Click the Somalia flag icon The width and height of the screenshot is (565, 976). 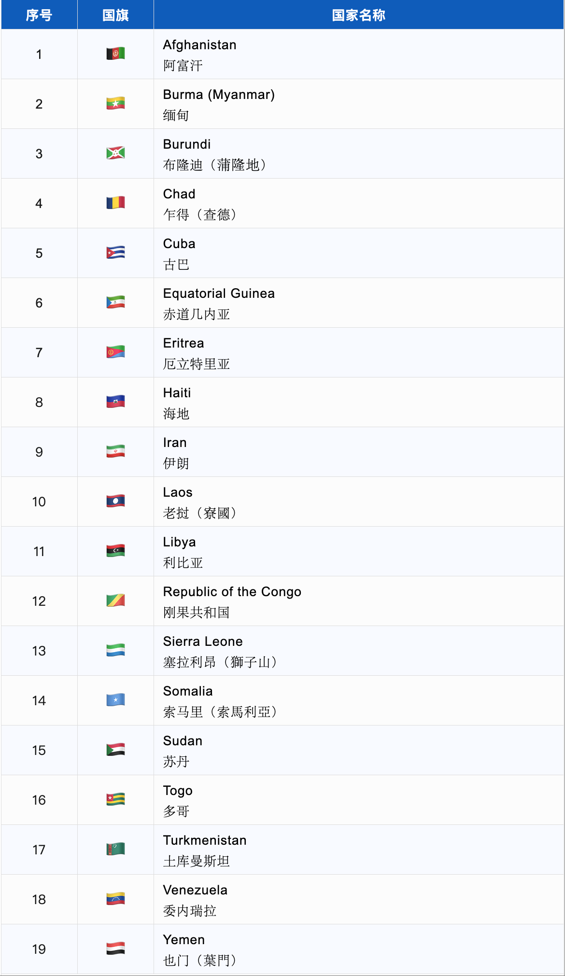(115, 700)
